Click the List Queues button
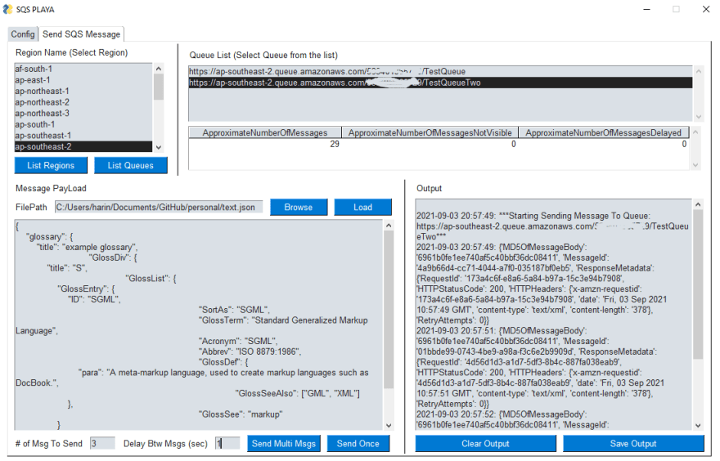Viewport: 720px width, 461px height. click(130, 165)
